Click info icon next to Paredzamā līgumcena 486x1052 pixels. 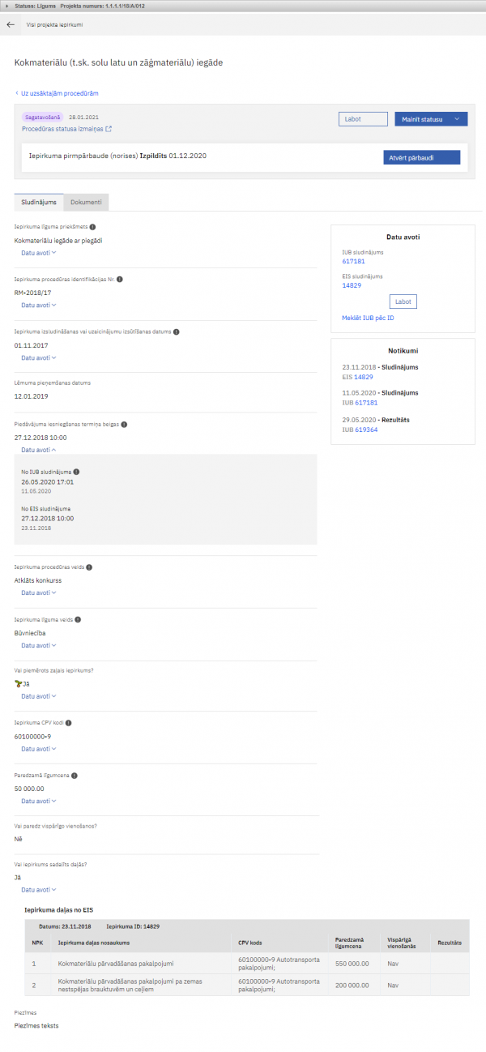75,776
